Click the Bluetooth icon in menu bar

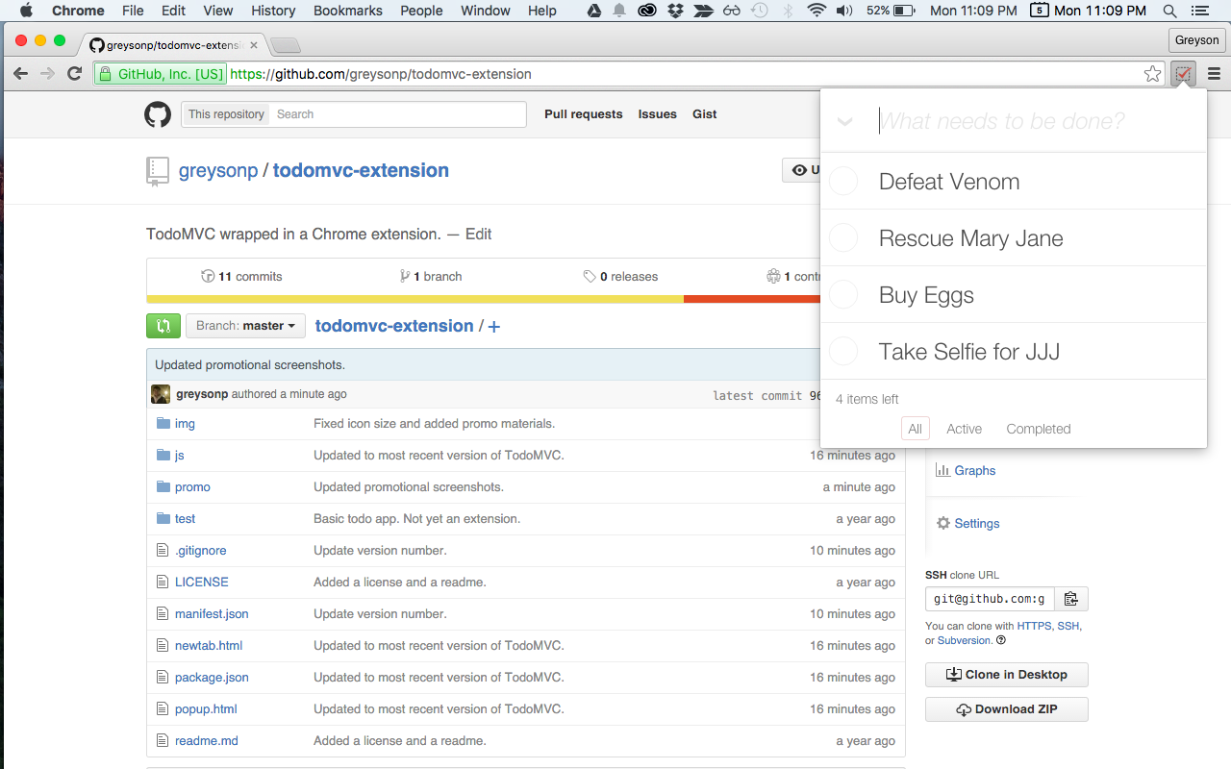[x=788, y=11]
